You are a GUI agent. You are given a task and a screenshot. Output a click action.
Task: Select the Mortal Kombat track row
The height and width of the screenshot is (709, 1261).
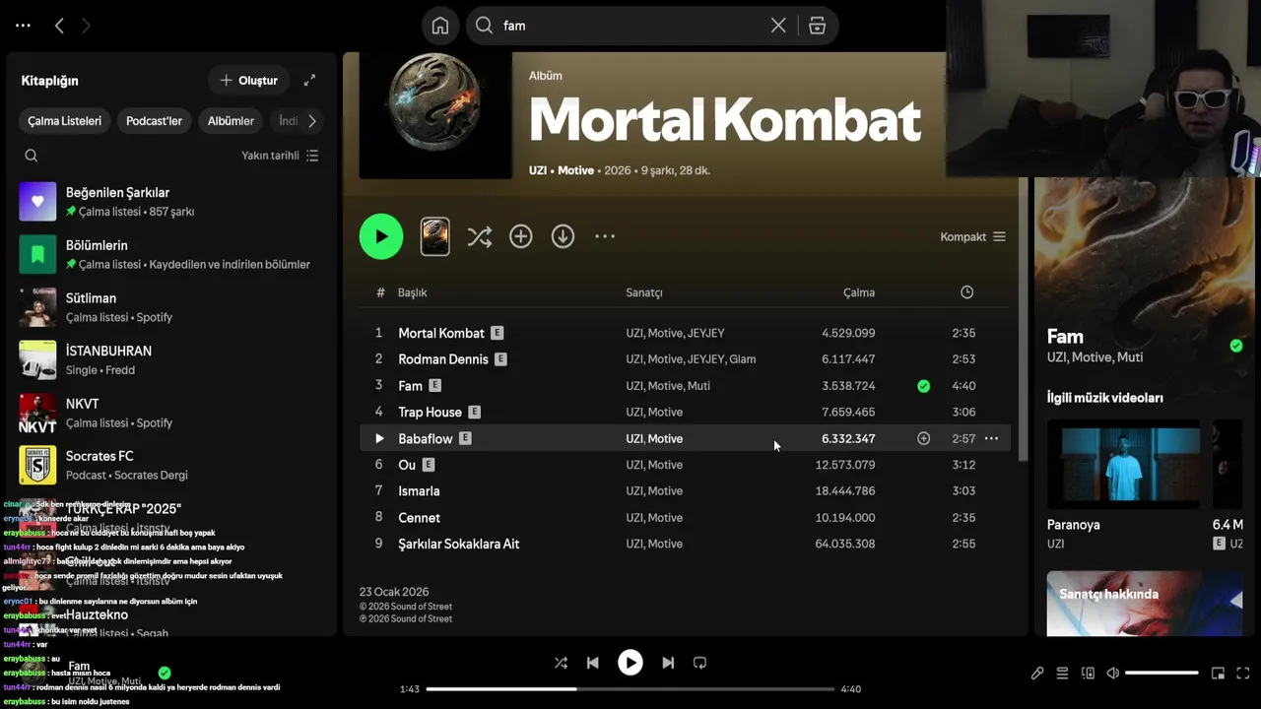pyautogui.click(x=685, y=333)
